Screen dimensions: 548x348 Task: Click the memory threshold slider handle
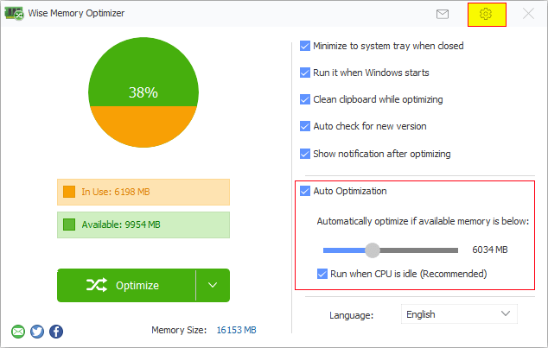coord(372,250)
